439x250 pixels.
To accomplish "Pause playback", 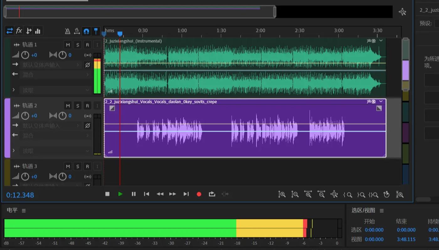I will [134, 194].
